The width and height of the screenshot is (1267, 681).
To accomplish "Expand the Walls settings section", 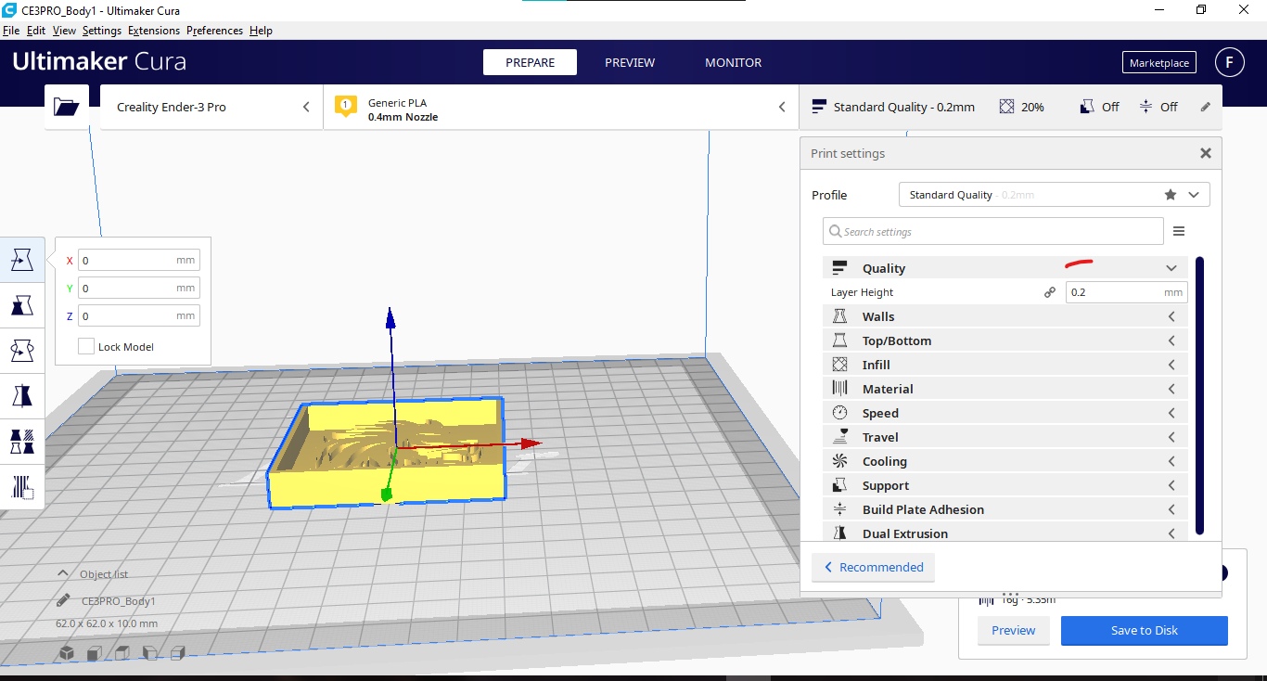I will point(1005,316).
